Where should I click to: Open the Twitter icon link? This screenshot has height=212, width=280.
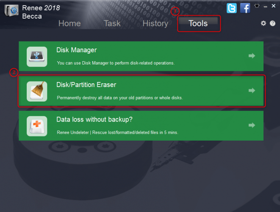tap(232, 8)
